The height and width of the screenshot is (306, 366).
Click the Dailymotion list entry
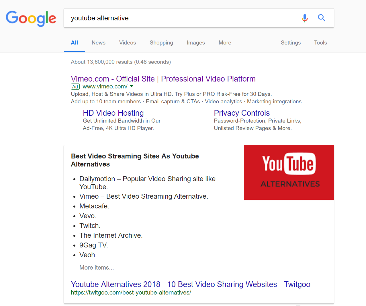[x=147, y=183]
